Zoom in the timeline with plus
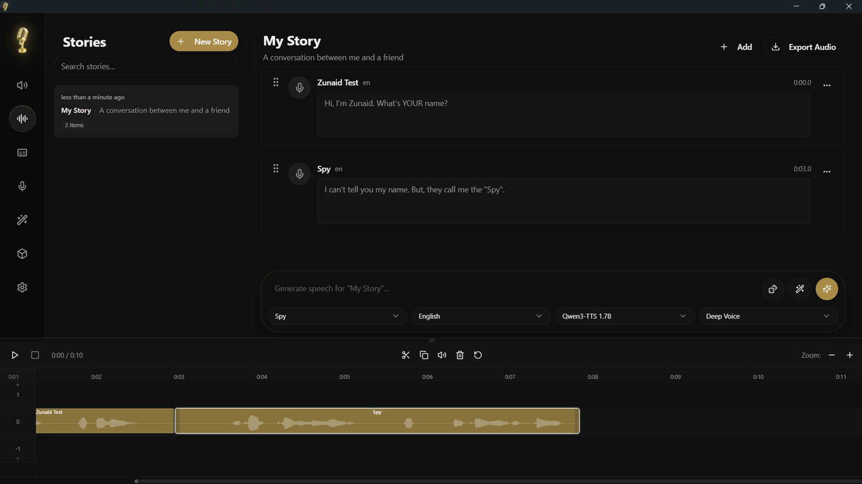Screen dimensions: 862x484 point(850,355)
